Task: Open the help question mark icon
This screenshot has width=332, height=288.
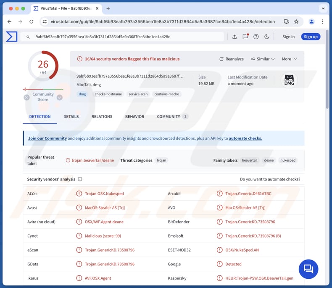Action: [256, 37]
